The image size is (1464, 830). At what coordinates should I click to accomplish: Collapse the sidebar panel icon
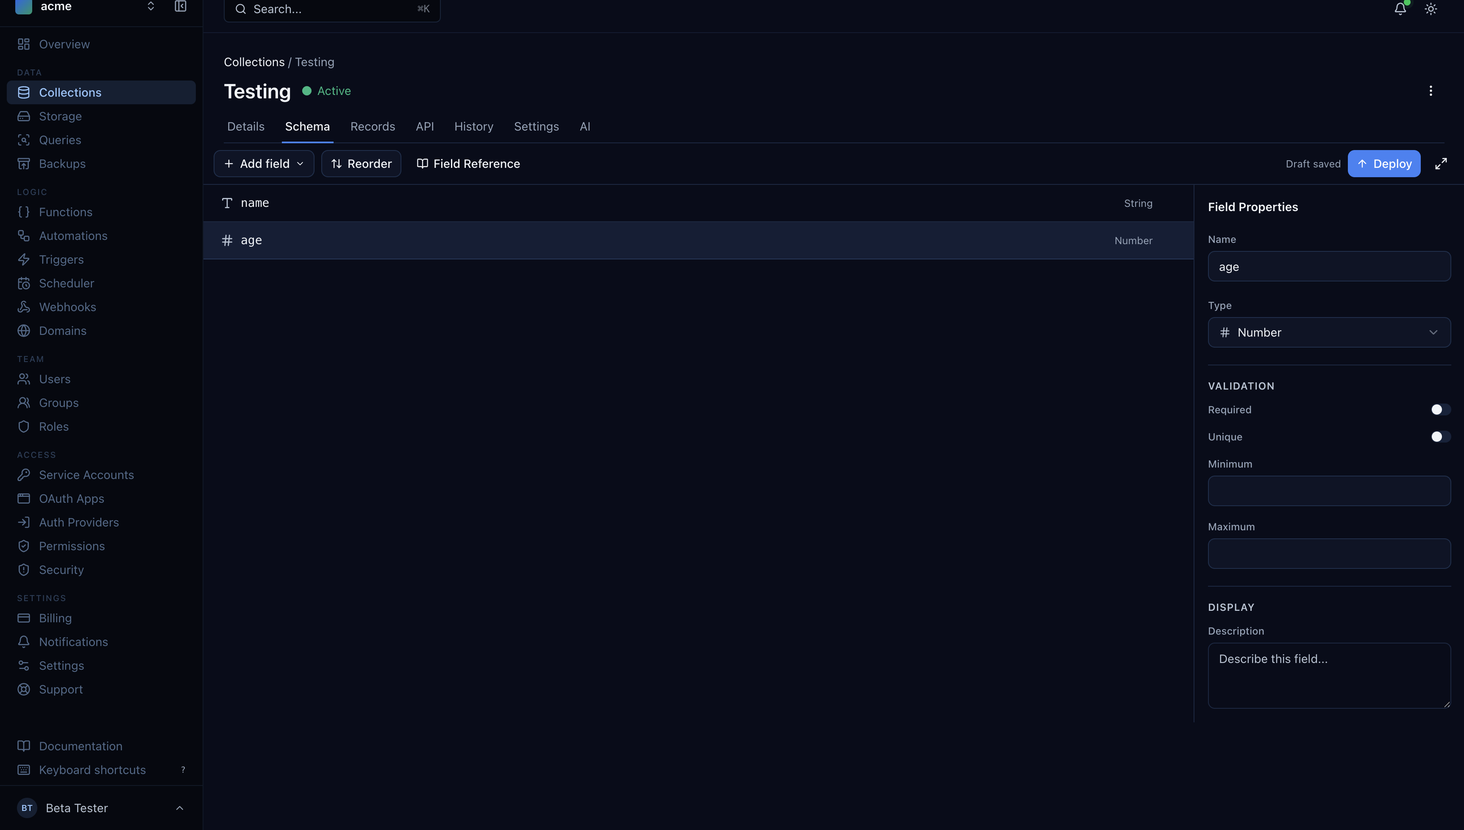(180, 6)
